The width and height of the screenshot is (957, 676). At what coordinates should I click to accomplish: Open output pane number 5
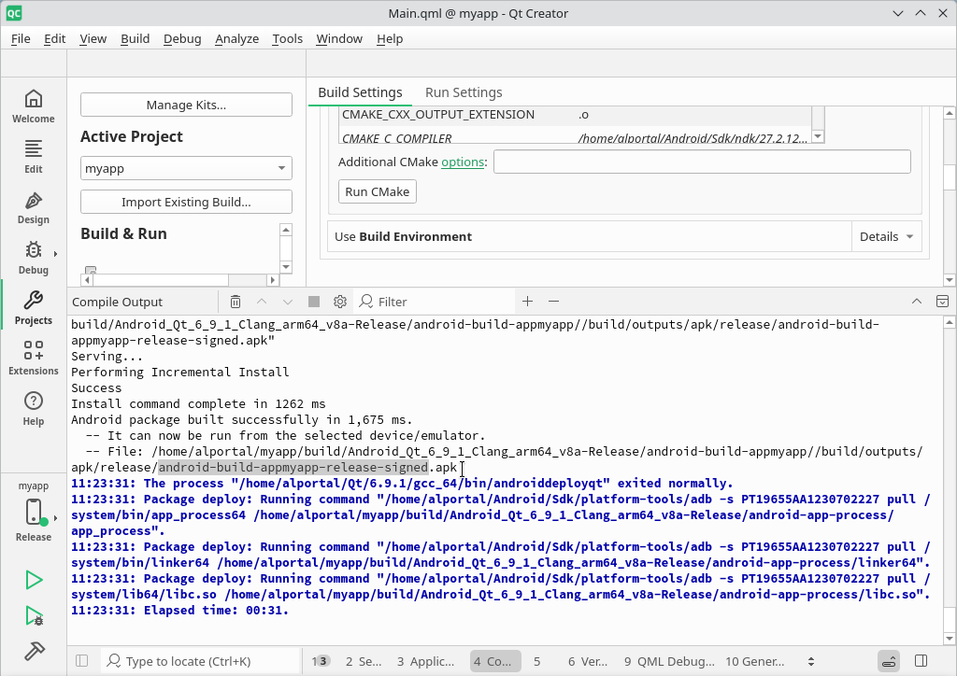tap(537, 661)
